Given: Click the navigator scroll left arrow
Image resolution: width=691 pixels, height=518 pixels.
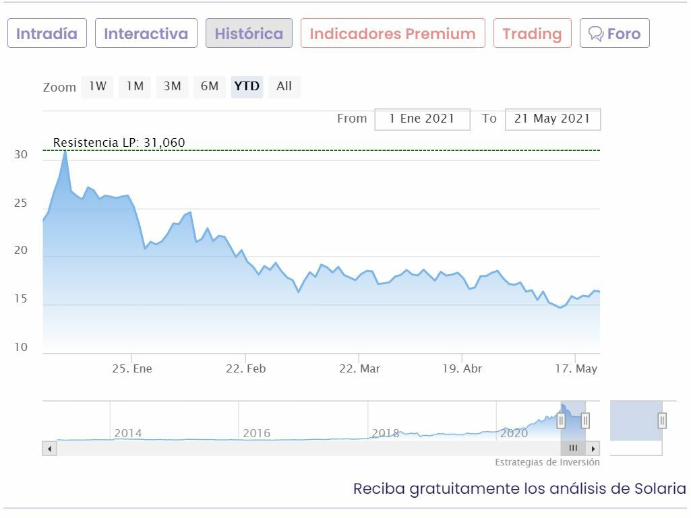Looking at the screenshot, I should (49, 449).
